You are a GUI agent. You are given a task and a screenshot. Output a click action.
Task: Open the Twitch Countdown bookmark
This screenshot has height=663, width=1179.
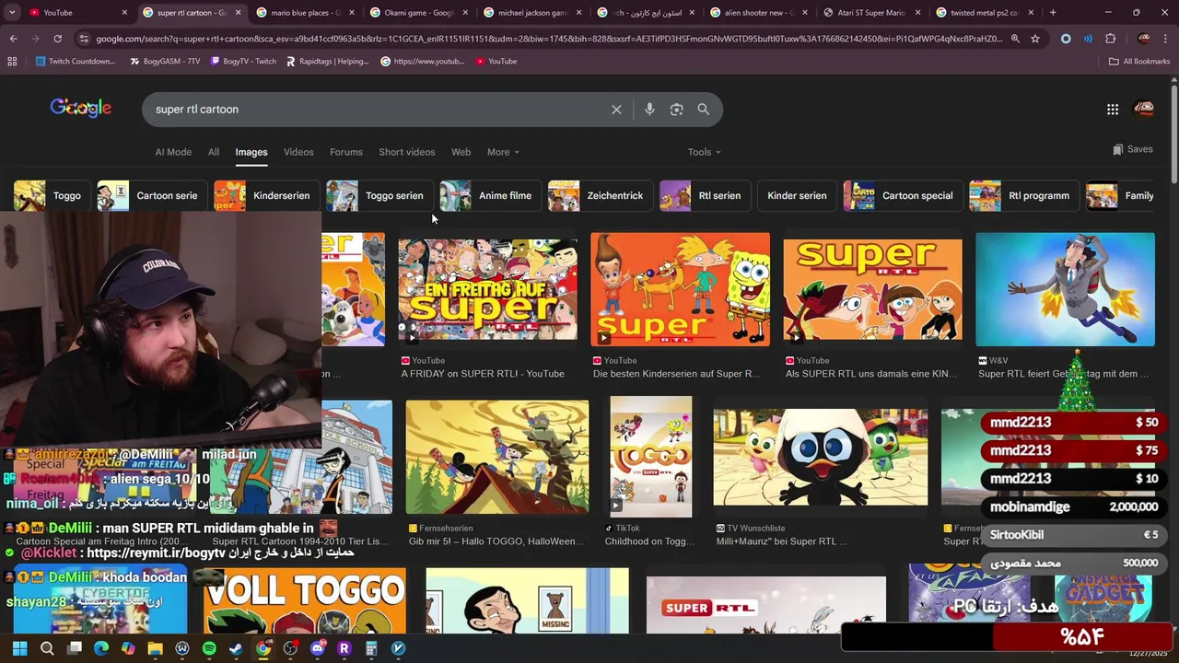click(76, 61)
